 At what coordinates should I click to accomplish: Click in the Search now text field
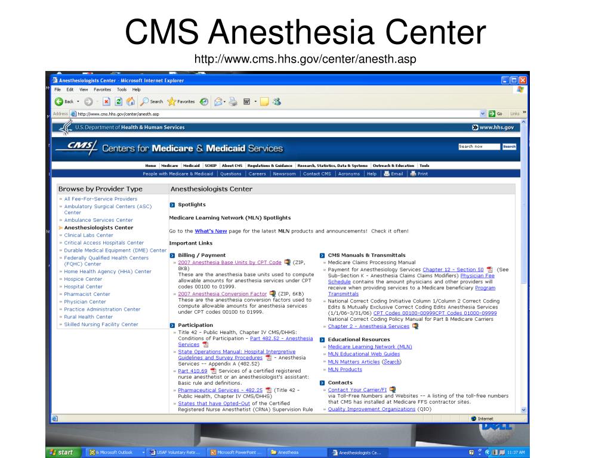[479, 147]
